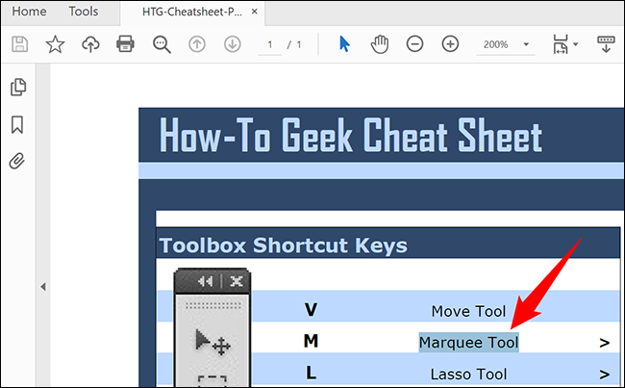Open the Page Thumbnails panel

(x=17, y=88)
